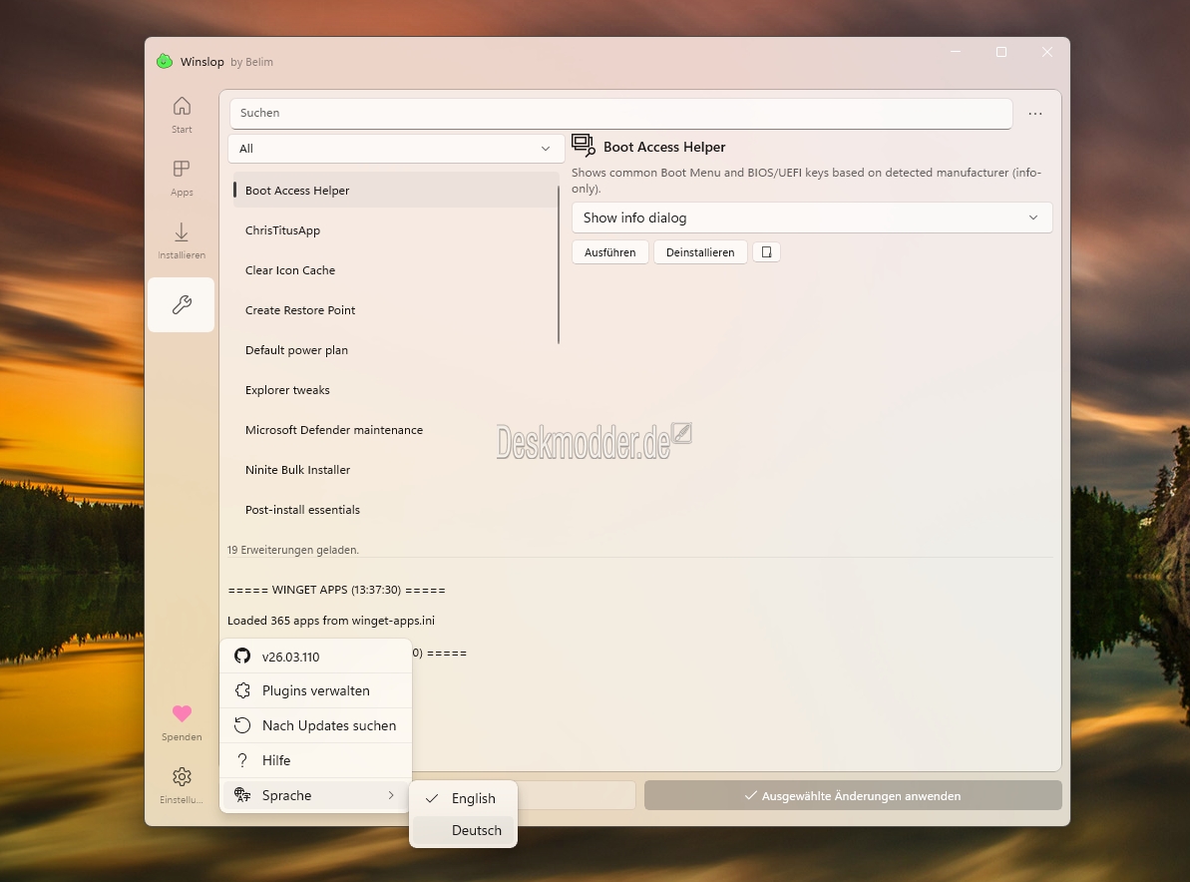Select English language option
The height and width of the screenshot is (882, 1190).
point(473,798)
